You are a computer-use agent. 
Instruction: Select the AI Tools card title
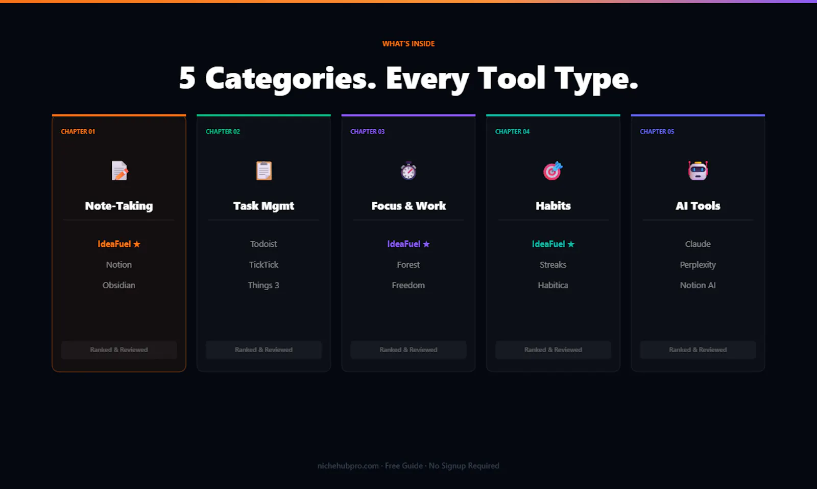[698, 206]
